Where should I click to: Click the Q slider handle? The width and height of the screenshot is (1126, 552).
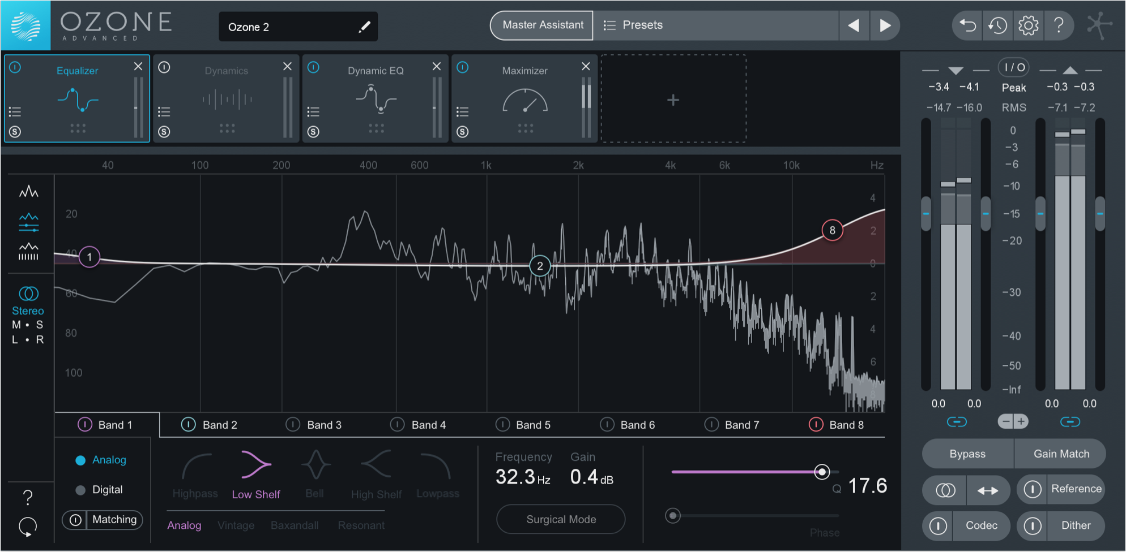[x=822, y=472]
